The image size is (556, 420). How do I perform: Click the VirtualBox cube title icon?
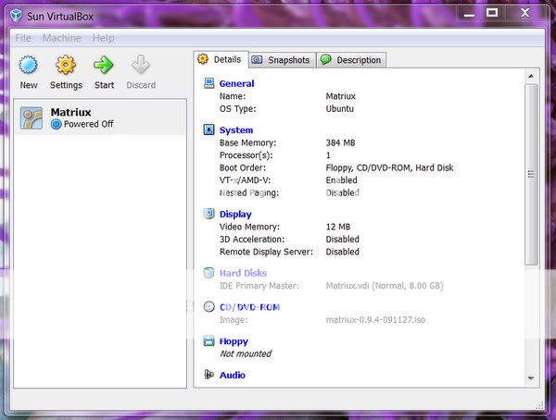tap(16, 16)
